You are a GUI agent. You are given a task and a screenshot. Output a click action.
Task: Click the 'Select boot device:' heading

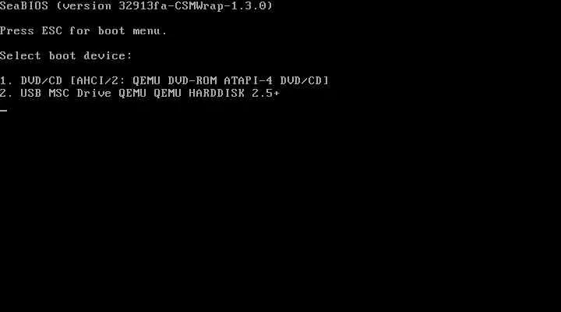(66, 56)
